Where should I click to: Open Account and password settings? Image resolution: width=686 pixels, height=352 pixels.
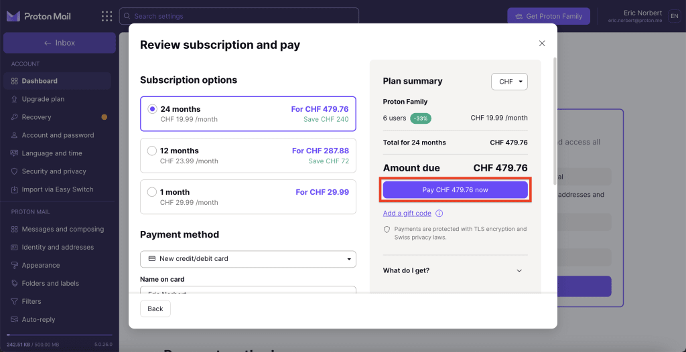[x=58, y=135]
